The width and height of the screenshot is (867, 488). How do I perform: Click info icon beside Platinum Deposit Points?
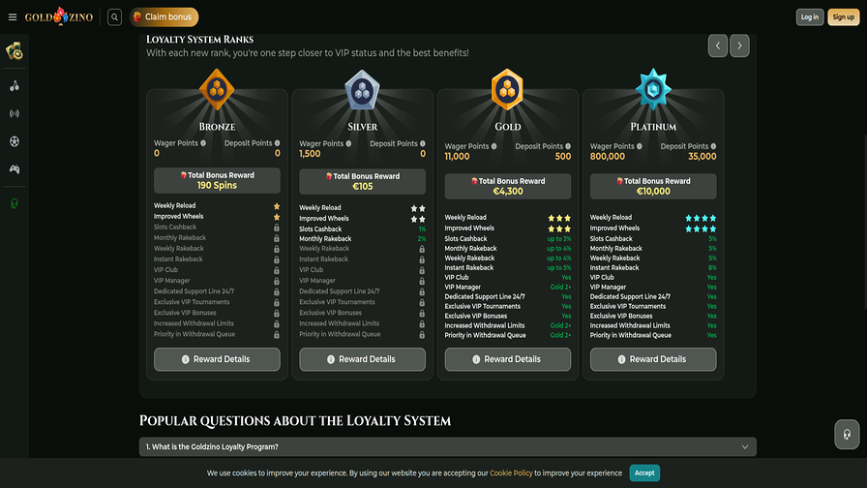(713, 146)
